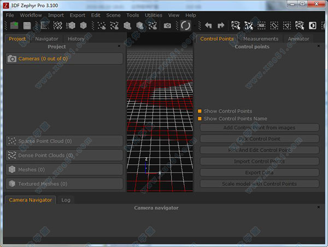Expand the Meshes (0) section
Screen dimensions: 328x247
[64, 170]
